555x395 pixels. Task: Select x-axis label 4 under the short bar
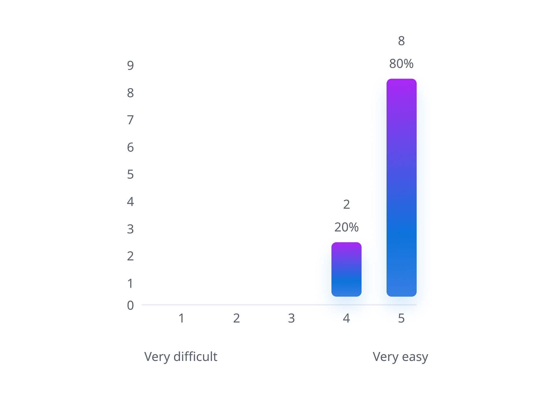tap(346, 318)
